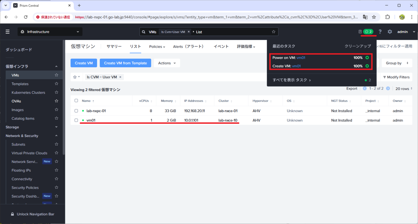Click the green tasks badge showing 2
Screen dimensions: 418x224
coord(368,32)
